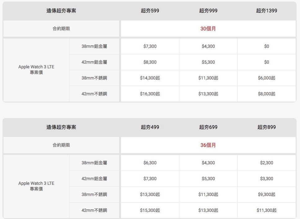The width and height of the screenshot is (300, 219).
Task: Click the $2,300 price under 超夯899
Action: [x=266, y=163]
